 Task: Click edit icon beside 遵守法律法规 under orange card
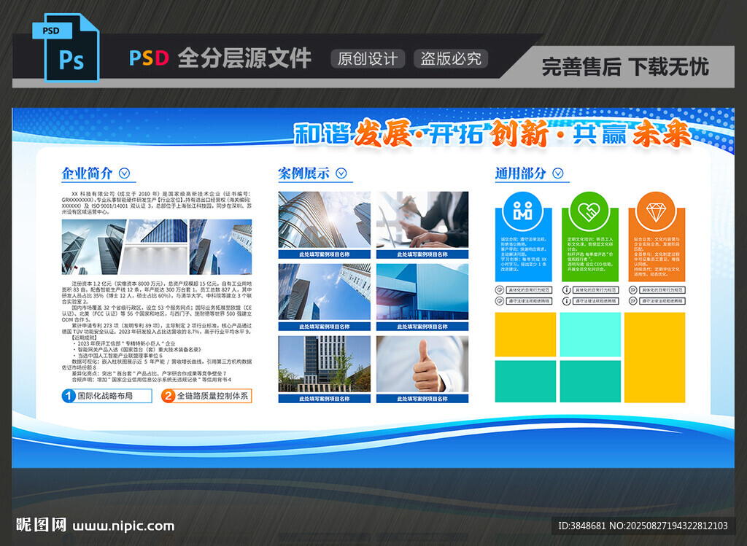pyautogui.click(x=633, y=301)
